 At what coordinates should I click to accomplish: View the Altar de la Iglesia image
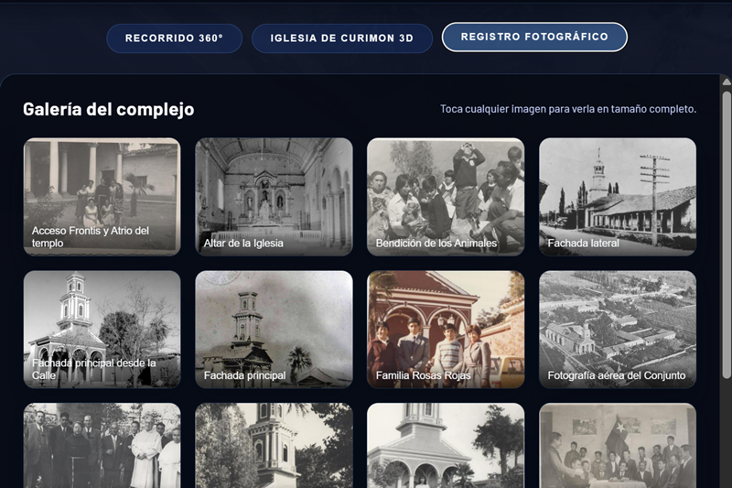[274, 196]
